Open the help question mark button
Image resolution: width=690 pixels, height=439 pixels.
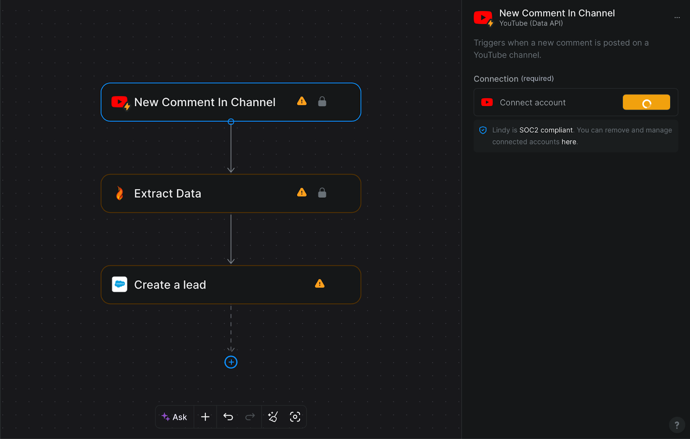pos(677,425)
